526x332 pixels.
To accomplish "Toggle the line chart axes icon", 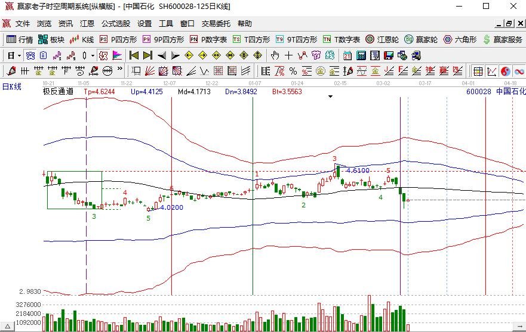I will tap(492, 71).
